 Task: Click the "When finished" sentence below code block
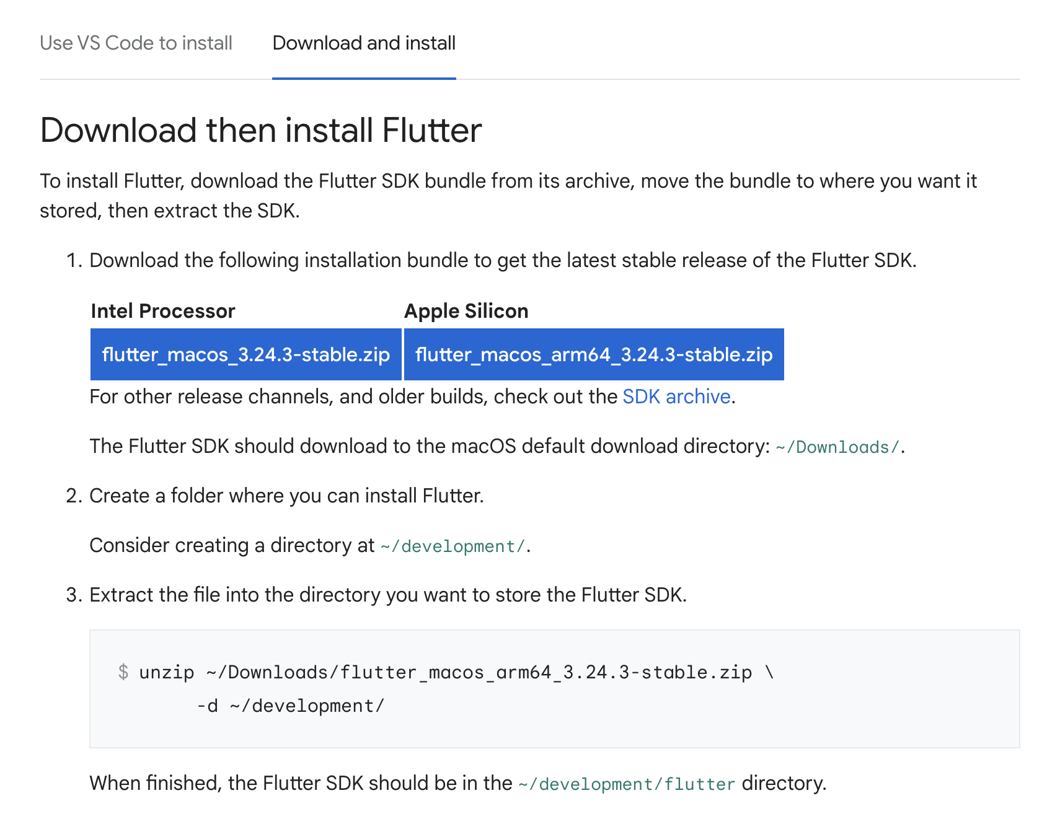pyautogui.click(x=301, y=783)
